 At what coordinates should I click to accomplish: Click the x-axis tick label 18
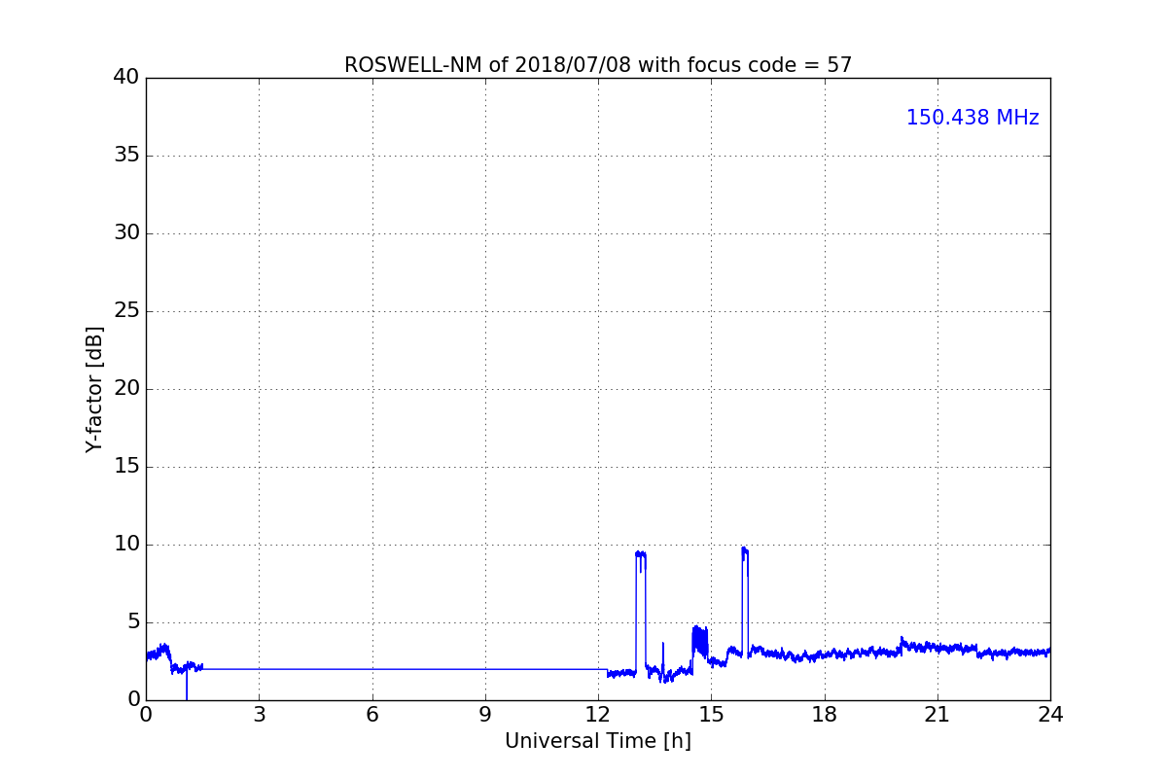(825, 715)
